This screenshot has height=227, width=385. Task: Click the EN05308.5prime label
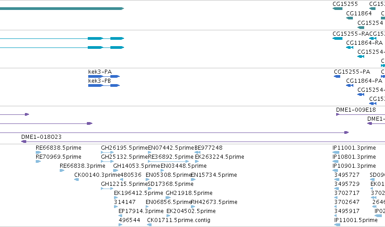[169, 175]
